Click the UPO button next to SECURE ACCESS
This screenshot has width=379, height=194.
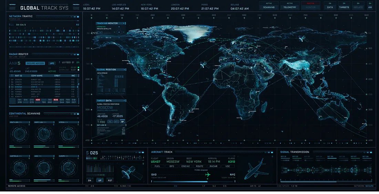(52, 63)
